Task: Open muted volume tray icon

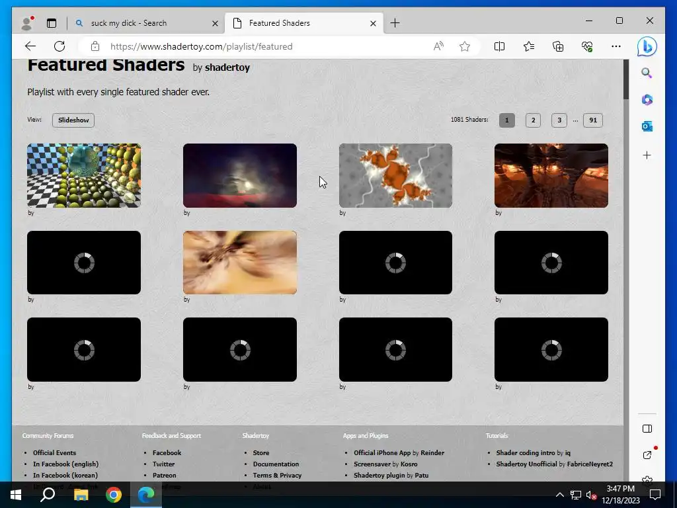Action: click(591, 495)
